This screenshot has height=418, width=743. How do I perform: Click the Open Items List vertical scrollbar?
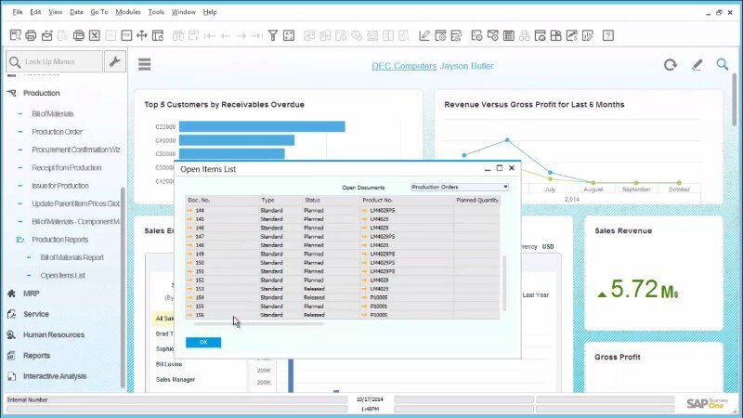pos(505,279)
